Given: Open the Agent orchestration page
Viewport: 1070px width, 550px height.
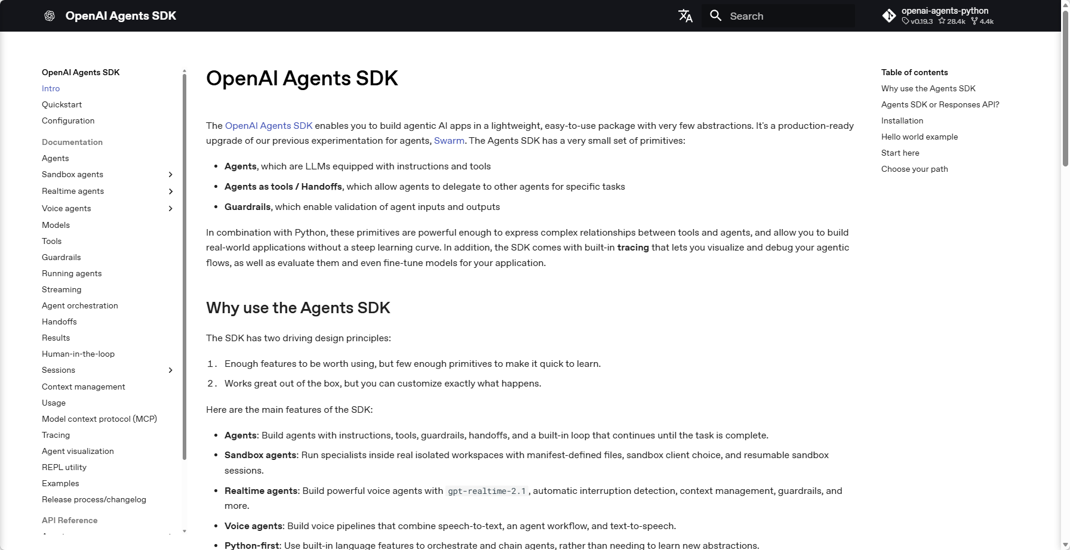Looking at the screenshot, I should click(80, 305).
